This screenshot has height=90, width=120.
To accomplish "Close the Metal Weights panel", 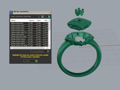I will coord(50,12).
